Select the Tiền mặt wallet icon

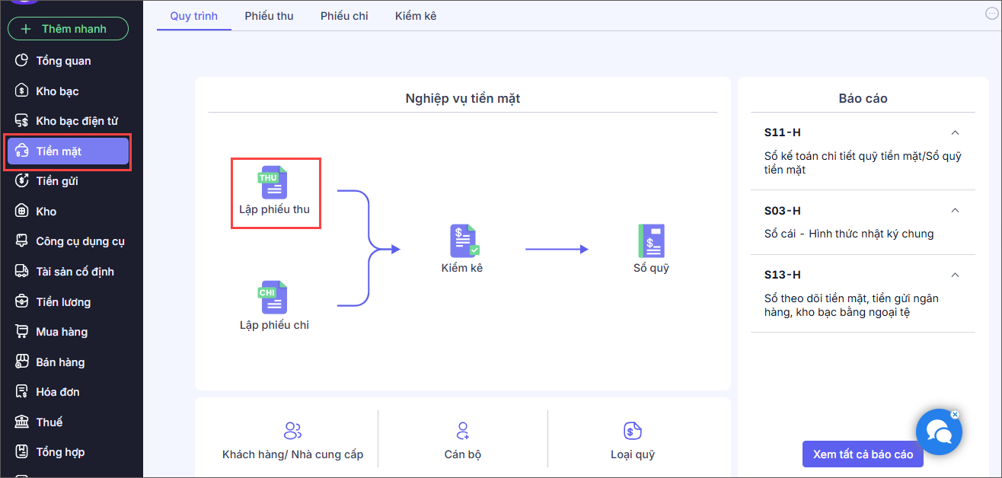[22, 151]
